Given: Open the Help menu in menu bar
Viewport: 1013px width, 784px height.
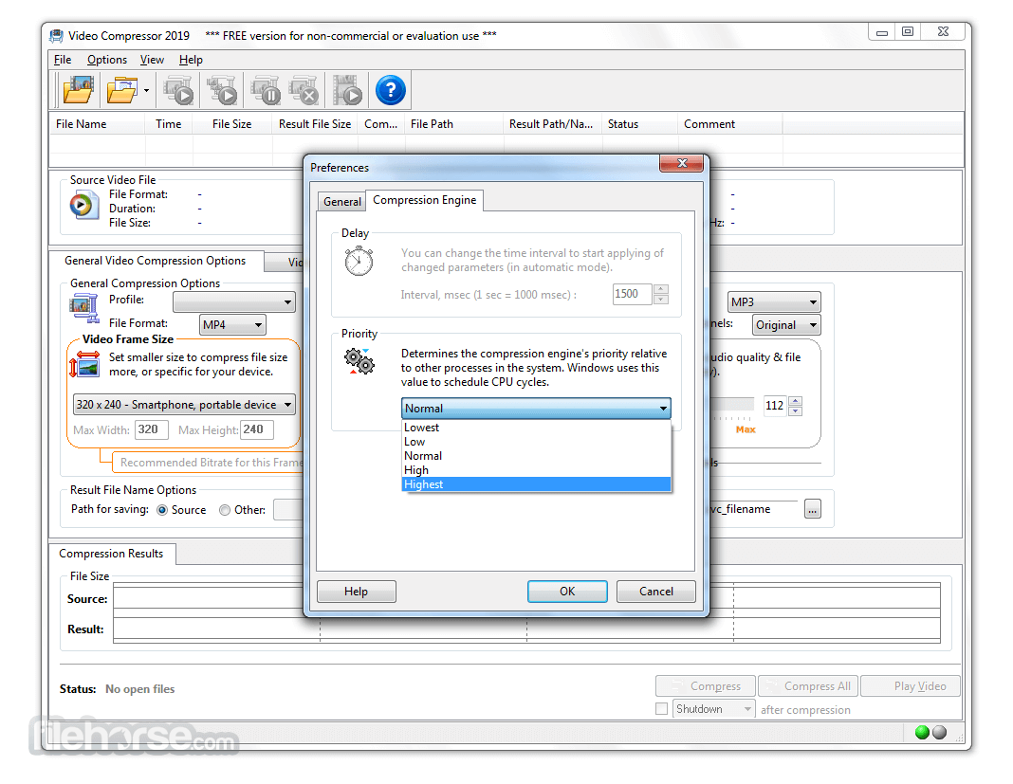Looking at the screenshot, I should click(x=192, y=60).
